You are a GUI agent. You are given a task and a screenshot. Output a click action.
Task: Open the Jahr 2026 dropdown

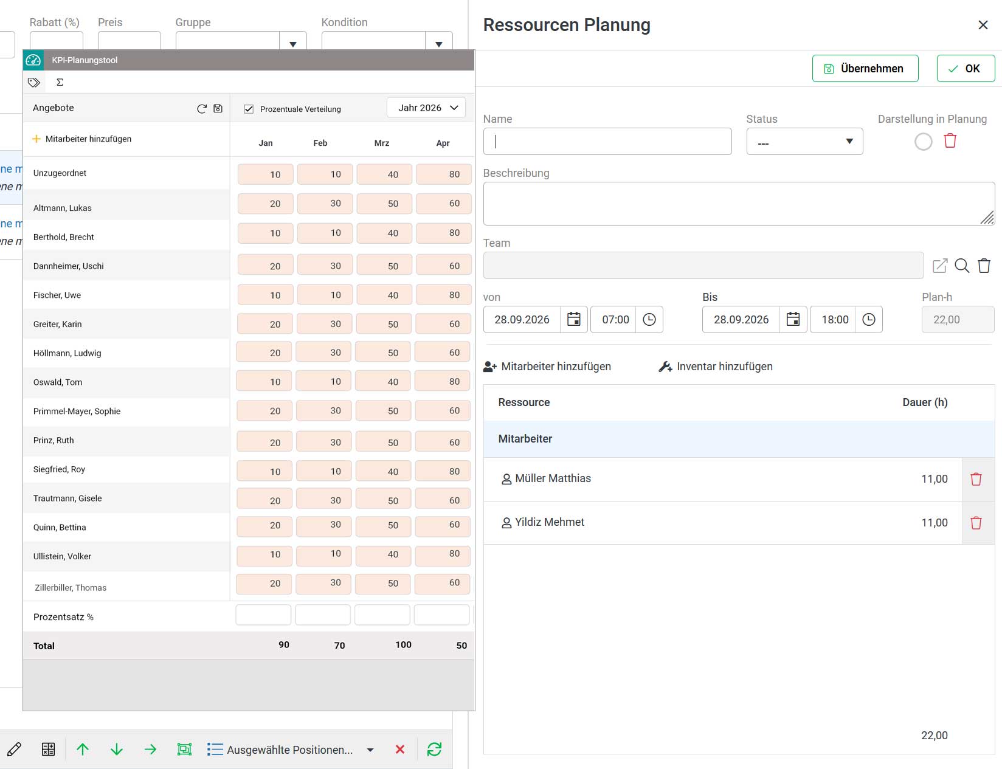[426, 108]
